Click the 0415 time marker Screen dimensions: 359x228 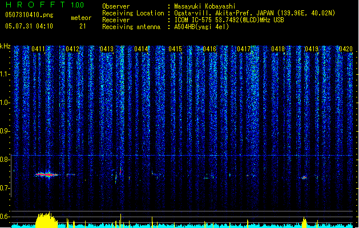pos(175,49)
